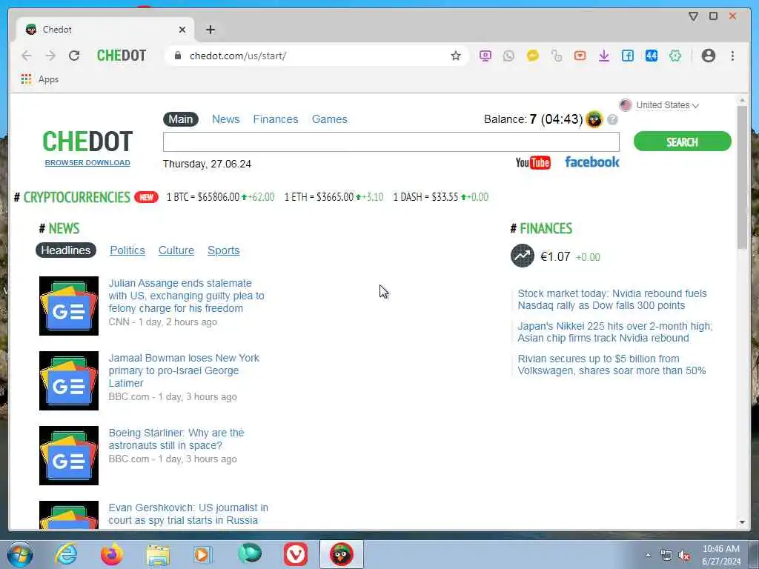Open the purple downloads arrow icon
Screen dimensions: 759x569
(603, 56)
